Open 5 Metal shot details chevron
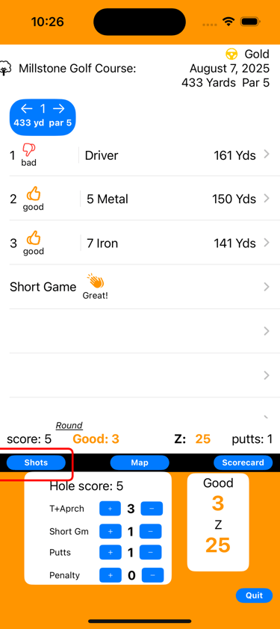This screenshot has height=629, width=280. 267,198
